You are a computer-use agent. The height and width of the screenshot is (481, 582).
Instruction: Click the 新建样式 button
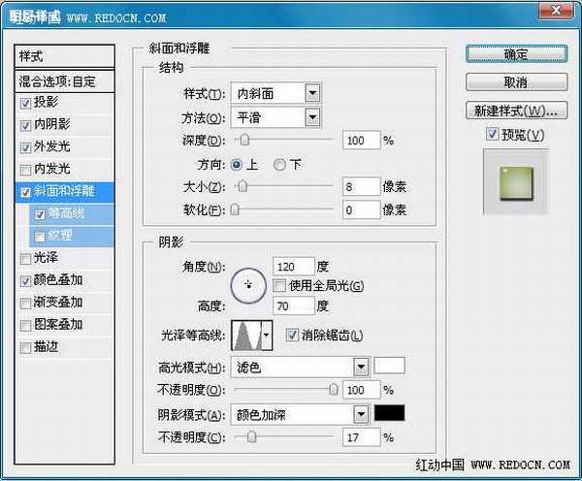click(x=515, y=110)
